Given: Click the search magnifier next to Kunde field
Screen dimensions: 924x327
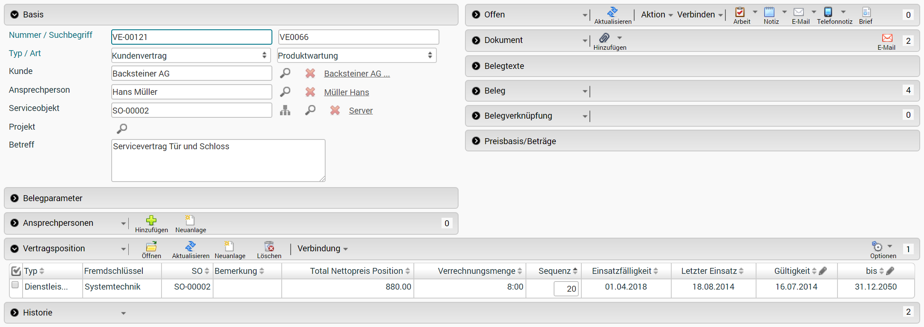Looking at the screenshot, I should coord(286,73).
